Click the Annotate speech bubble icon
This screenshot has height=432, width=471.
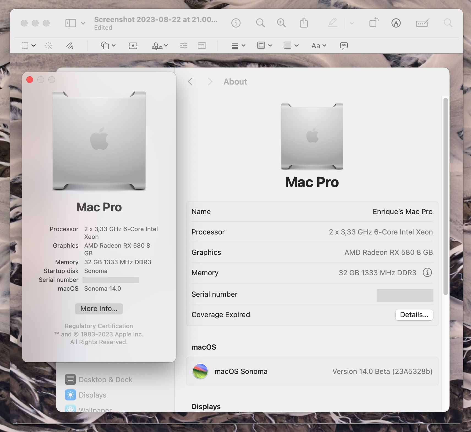(x=344, y=46)
